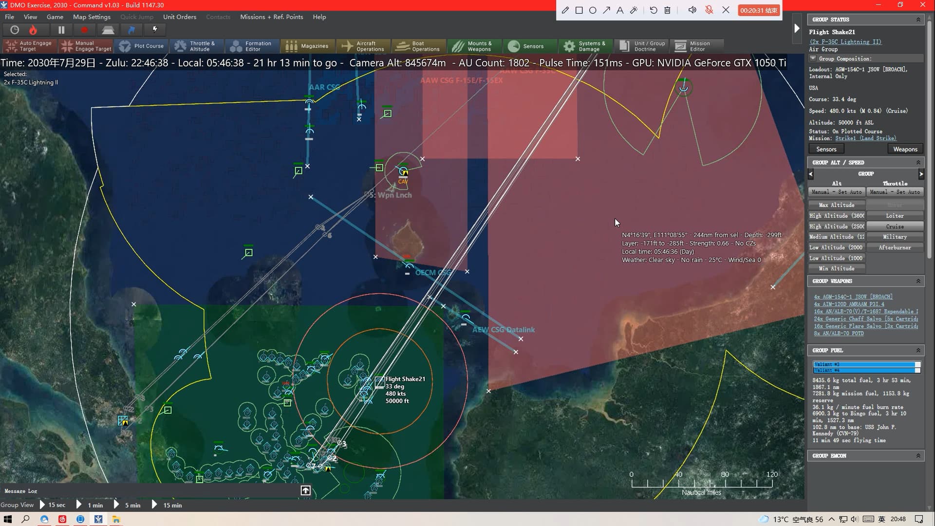This screenshot has height=526, width=935.
Task: Open Aircraft Operations
Action: click(x=364, y=46)
